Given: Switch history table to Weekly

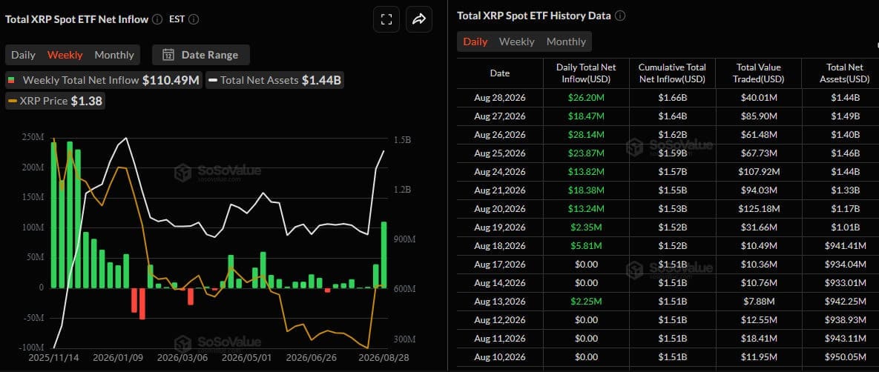Looking at the screenshot, I should pyautogui.click(x=517, y=41).
